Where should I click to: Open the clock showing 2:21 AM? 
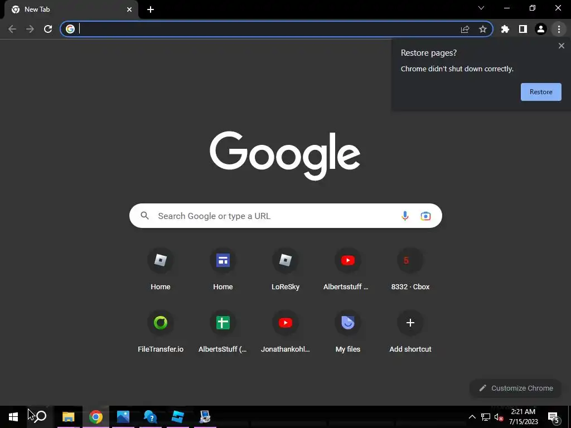(523, 417)
